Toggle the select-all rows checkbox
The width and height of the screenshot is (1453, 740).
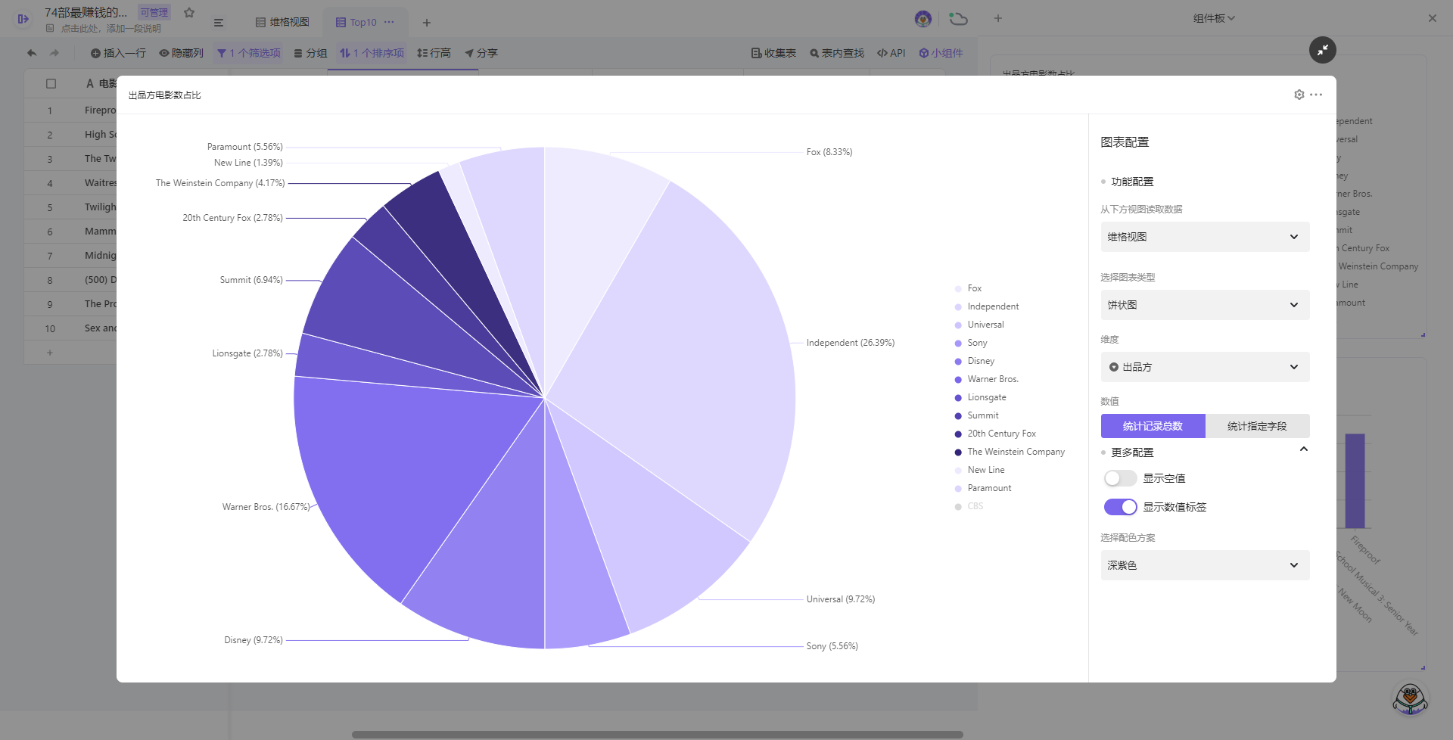[x=51, y=84]
